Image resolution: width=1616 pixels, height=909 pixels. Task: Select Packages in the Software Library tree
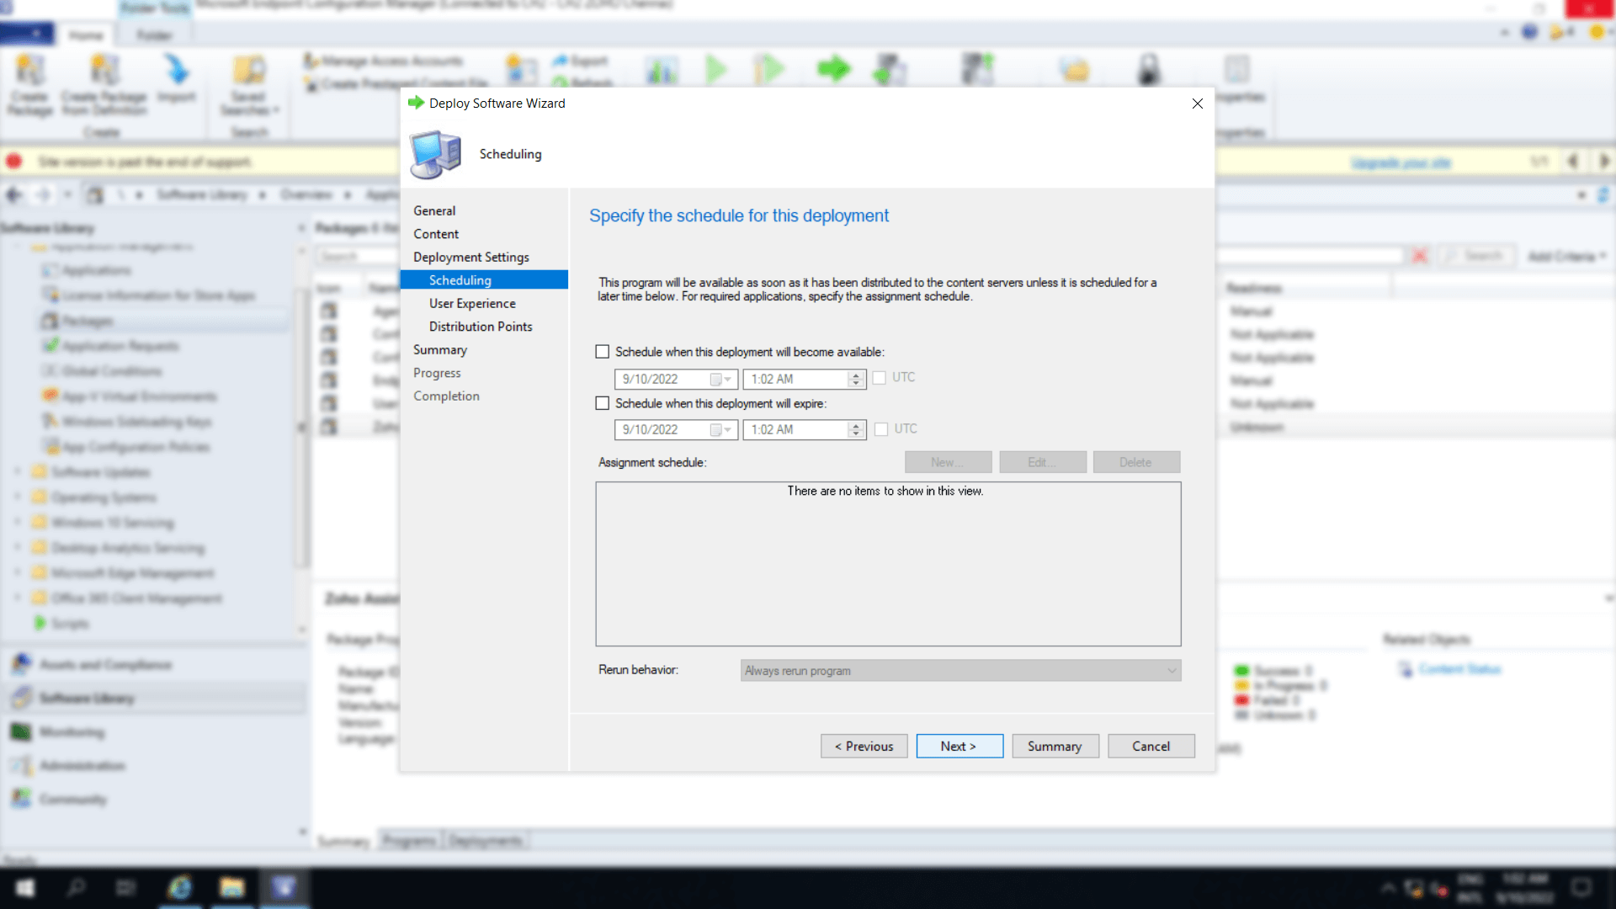point(88,321)
